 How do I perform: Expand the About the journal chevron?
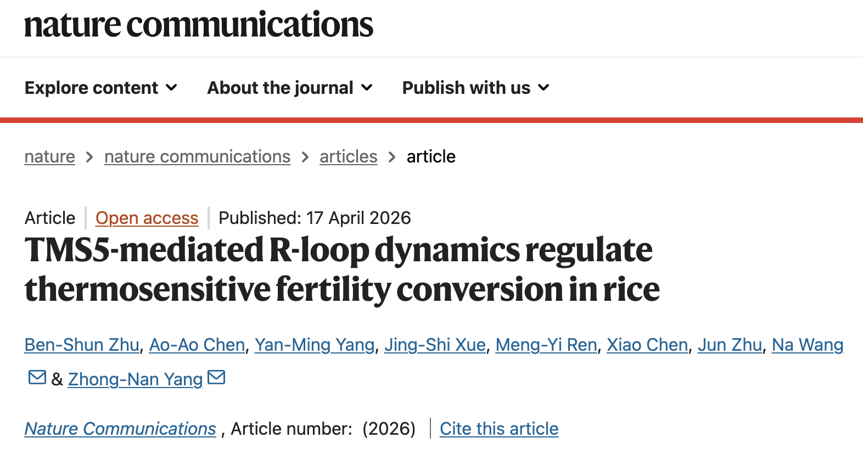pos(367,87)
